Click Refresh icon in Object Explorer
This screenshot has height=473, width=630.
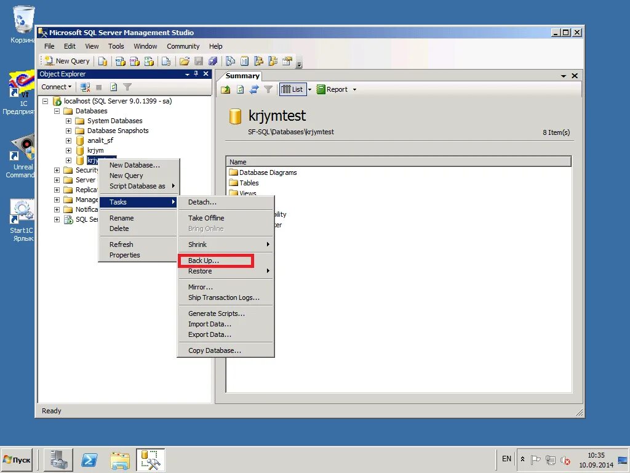click(113, 87)
